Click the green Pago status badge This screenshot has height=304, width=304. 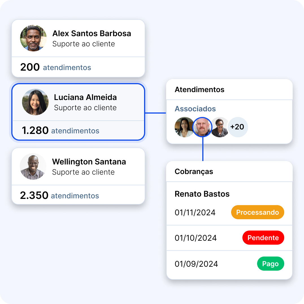[270, 264]
